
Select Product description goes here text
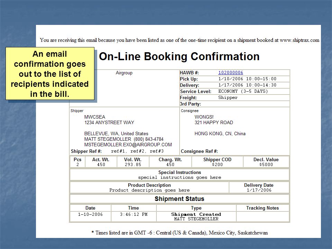(149, 190)
